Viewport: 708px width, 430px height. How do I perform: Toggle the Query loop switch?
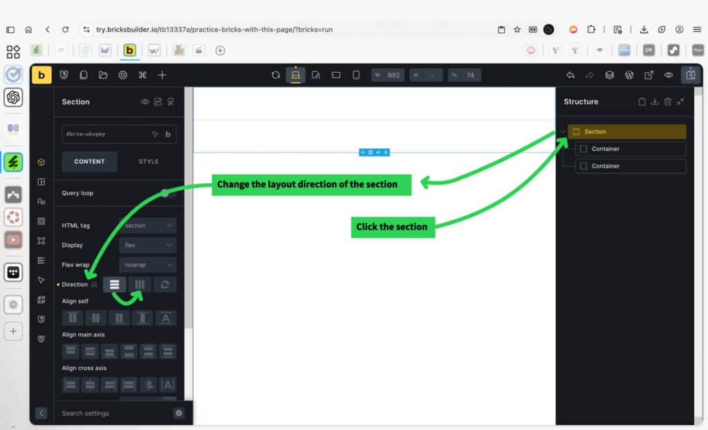pos(167,193)
